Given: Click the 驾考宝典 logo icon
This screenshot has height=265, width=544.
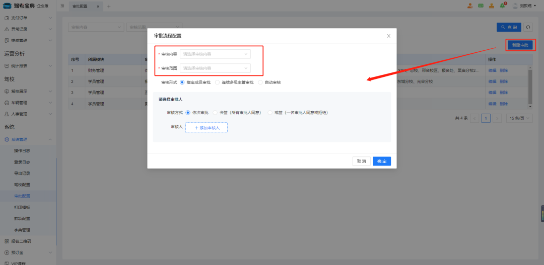Looking at the screenshot, I should click(x=8, y=6).
